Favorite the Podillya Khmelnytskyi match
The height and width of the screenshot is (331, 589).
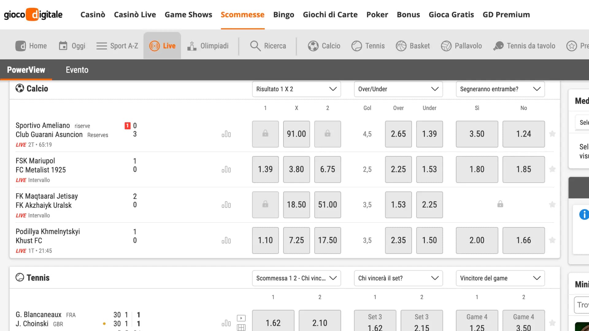point(552,240)
